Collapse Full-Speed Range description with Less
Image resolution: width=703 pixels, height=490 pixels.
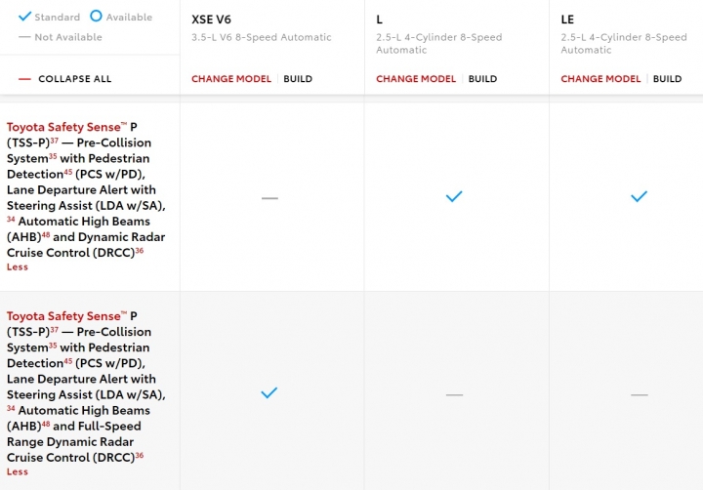point(18,471)
